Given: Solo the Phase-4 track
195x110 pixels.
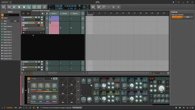Looking at the screenshot, I should (x=39, y=23).
